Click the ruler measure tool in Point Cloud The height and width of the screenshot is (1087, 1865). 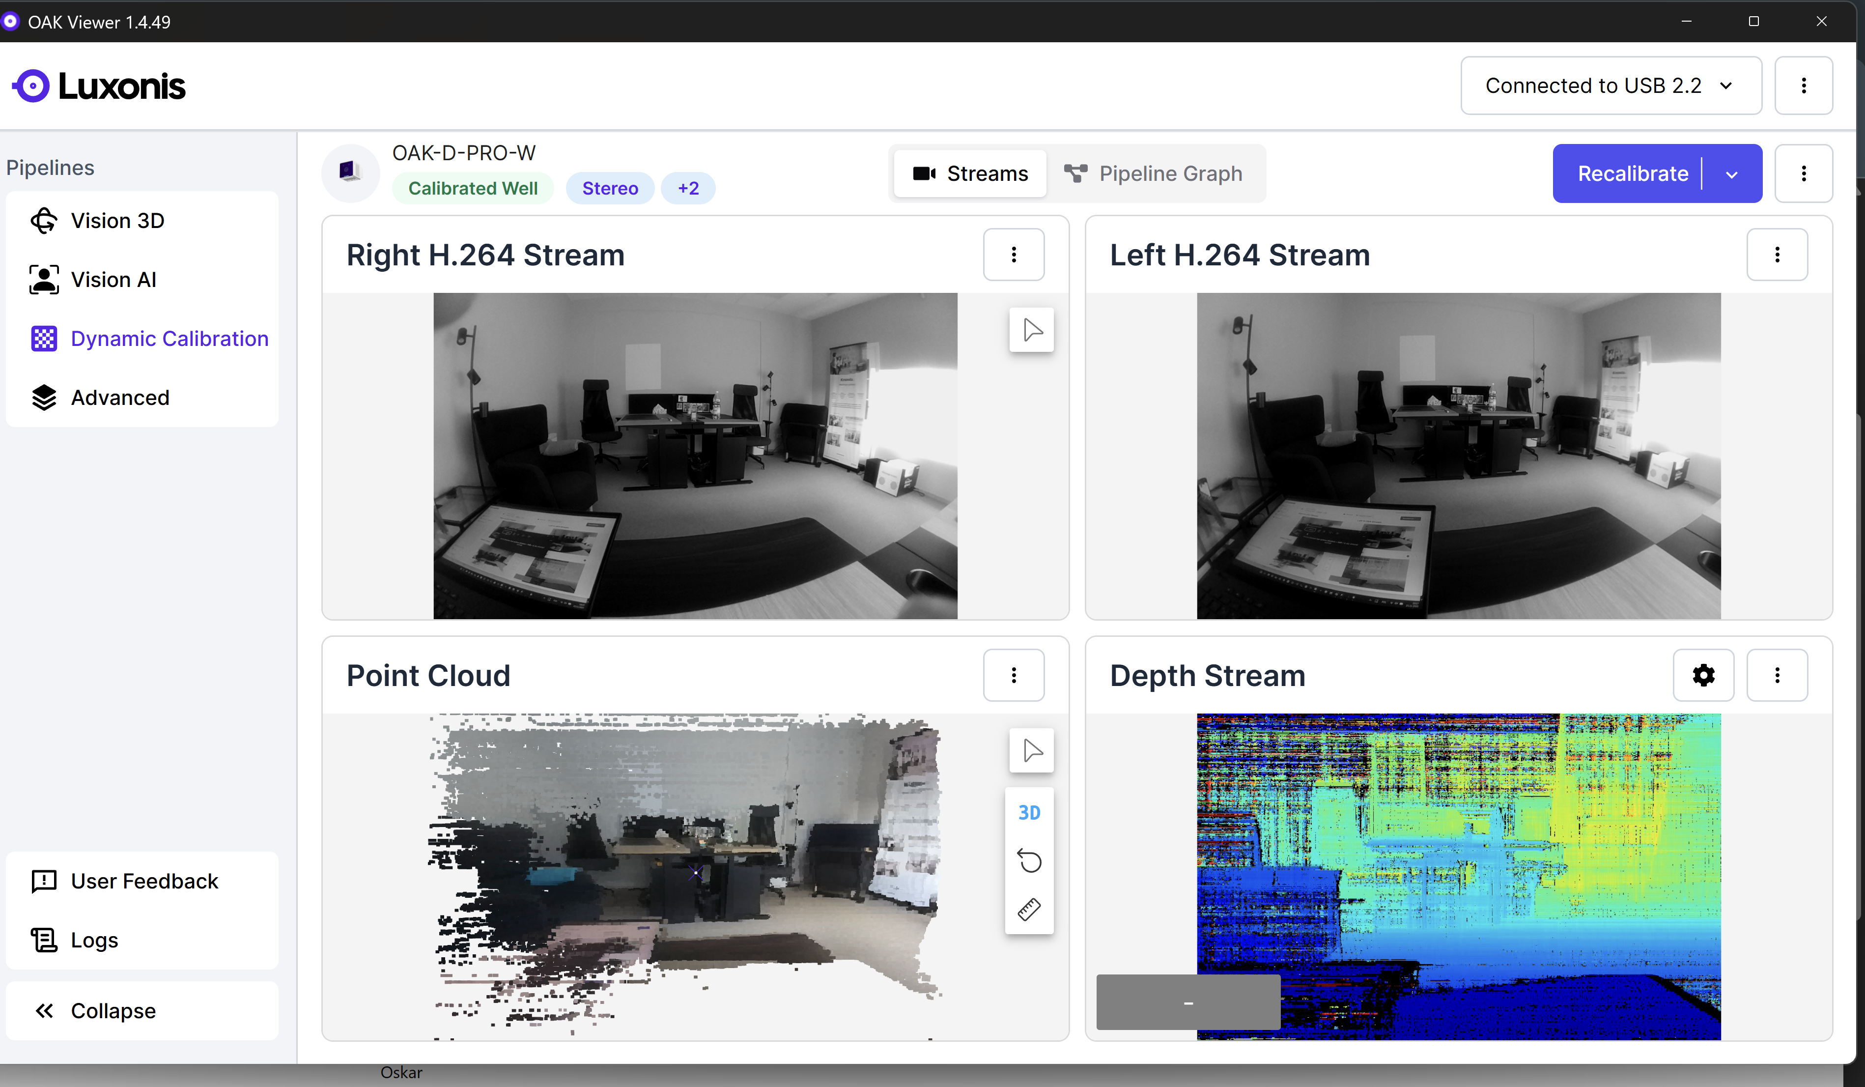tap(1029, 909)
